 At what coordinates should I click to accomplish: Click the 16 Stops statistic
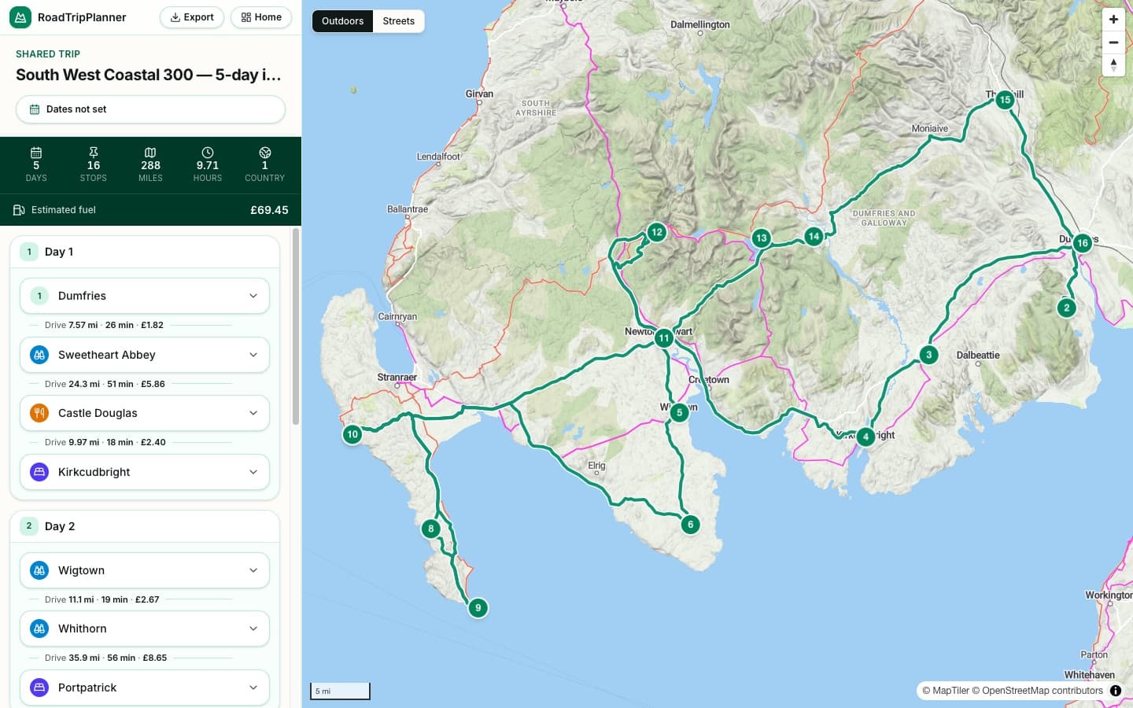pyautogui.click(x=94, y=164)
